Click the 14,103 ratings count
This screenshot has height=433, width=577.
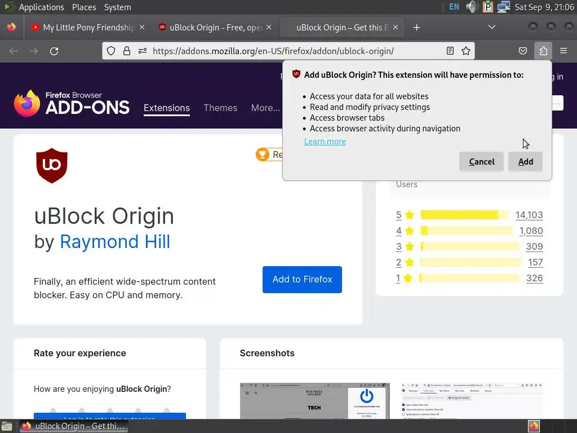coord(529,215)
